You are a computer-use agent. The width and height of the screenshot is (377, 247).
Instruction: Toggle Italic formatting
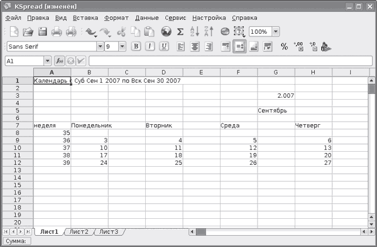(150, 46)
